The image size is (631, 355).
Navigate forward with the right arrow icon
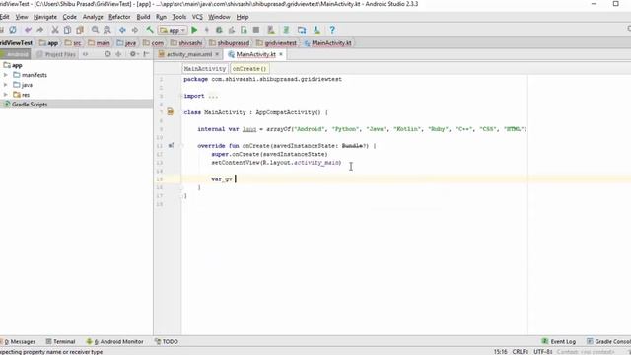click(x=135, y=30)
